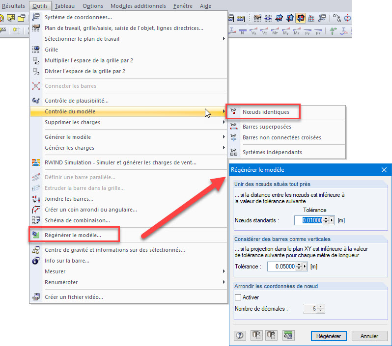Click the Grille icon in Outils menu
Screen dimensions: 392x346
pyautogui.click(x=36, y=49)
